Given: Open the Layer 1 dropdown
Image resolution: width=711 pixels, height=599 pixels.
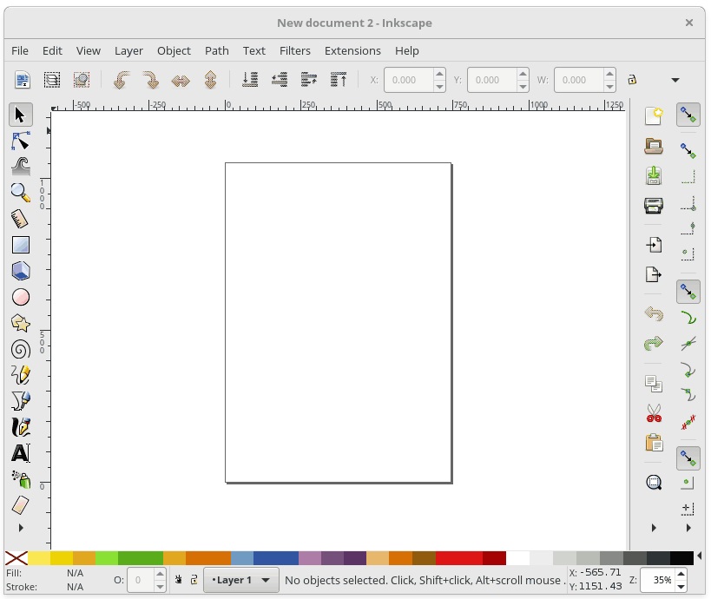Looking at the screenshot, I should coord(241,580).
